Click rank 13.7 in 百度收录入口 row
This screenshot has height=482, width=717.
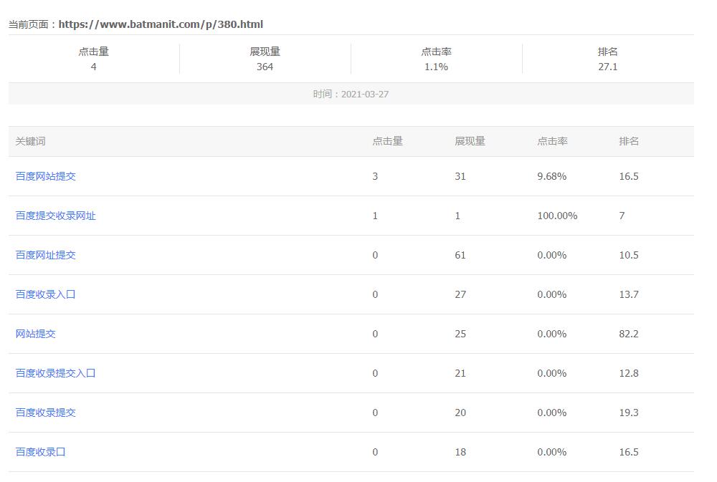[x=629, y=294]
